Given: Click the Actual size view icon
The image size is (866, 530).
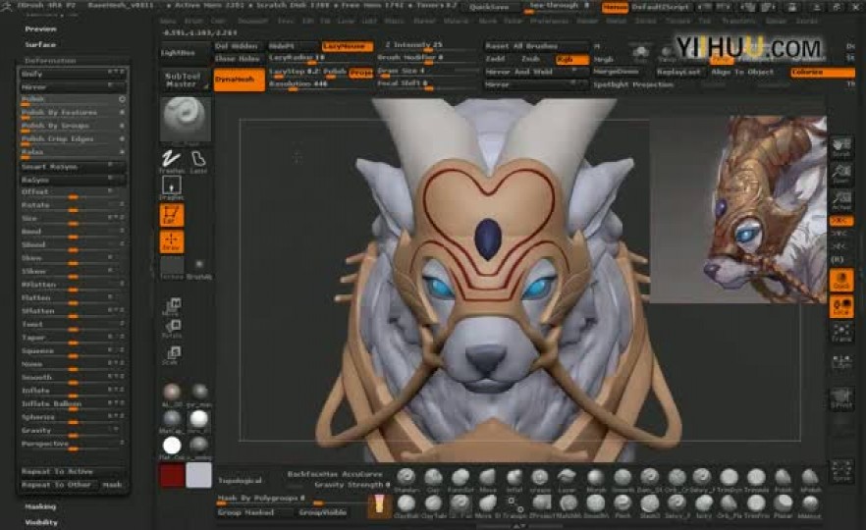Looking at the screenshot, I should coord(841,200).
